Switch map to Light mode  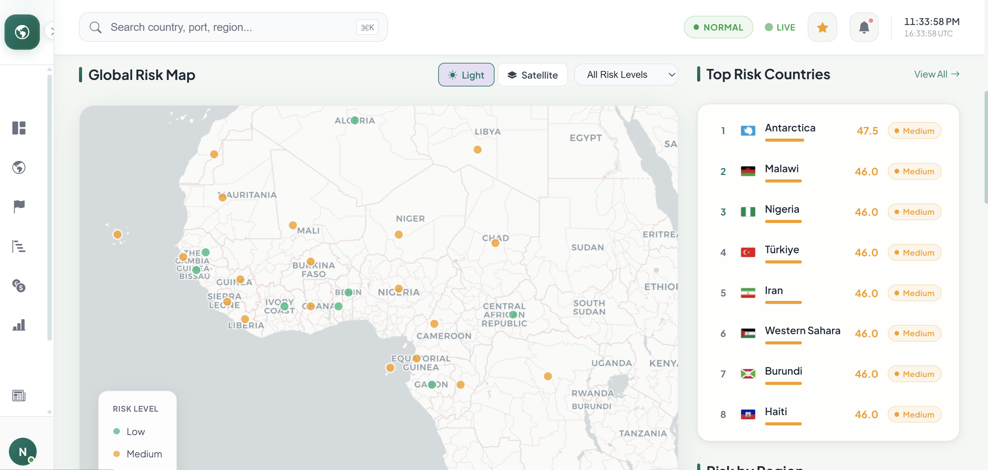[466, 75]
